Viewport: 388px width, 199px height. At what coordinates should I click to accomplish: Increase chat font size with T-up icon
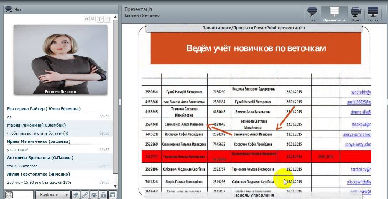point(100,19)
